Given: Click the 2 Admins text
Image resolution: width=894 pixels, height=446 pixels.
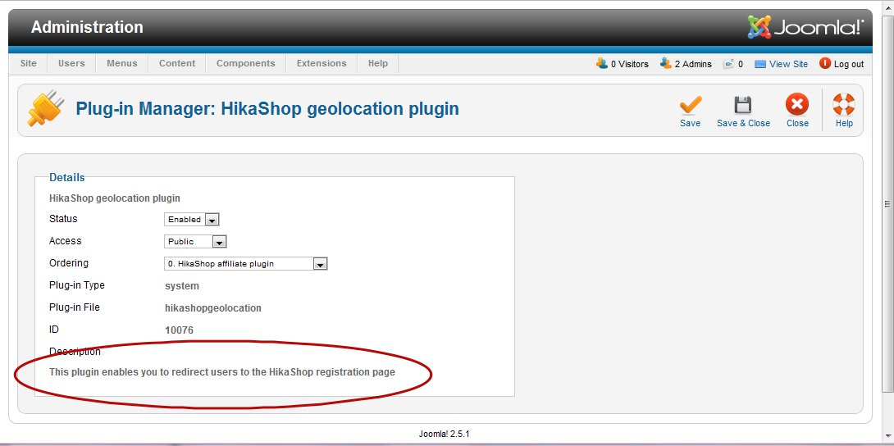Looking at the screenshot, I should [x=693, y=65].
